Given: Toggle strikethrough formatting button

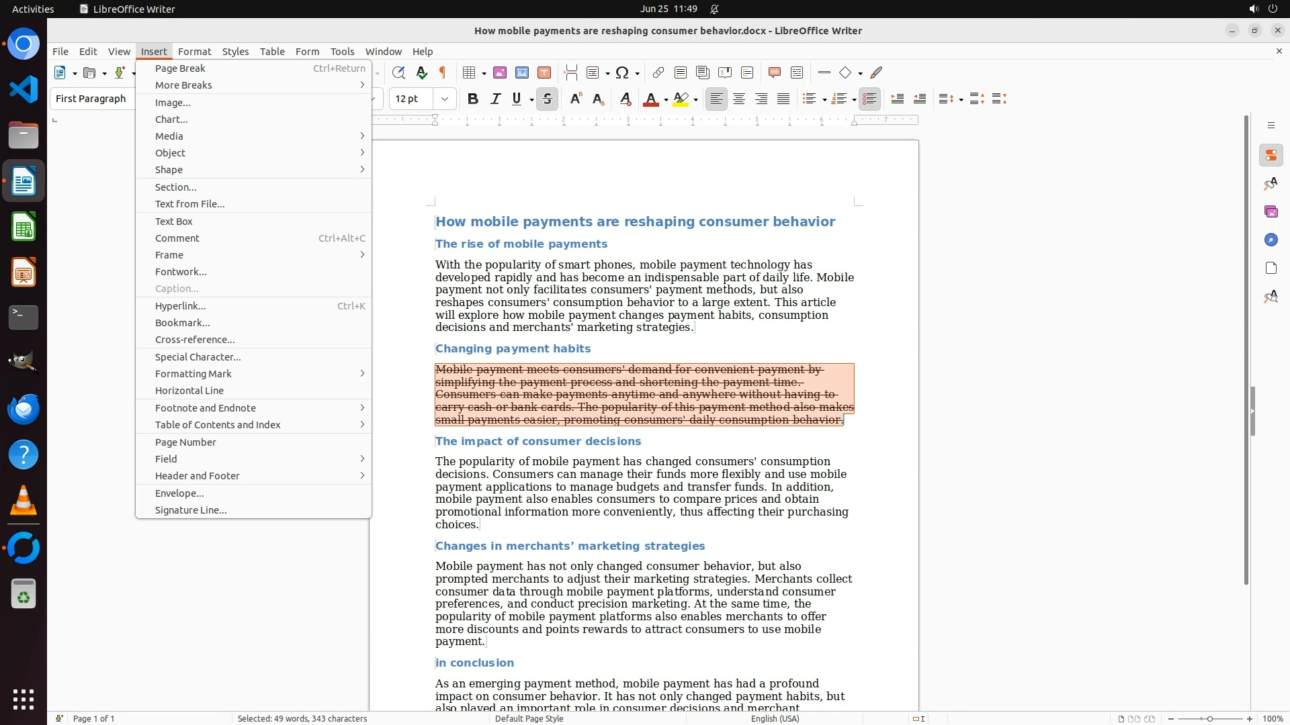Looking at the screenshot, I should click(548, 99).
